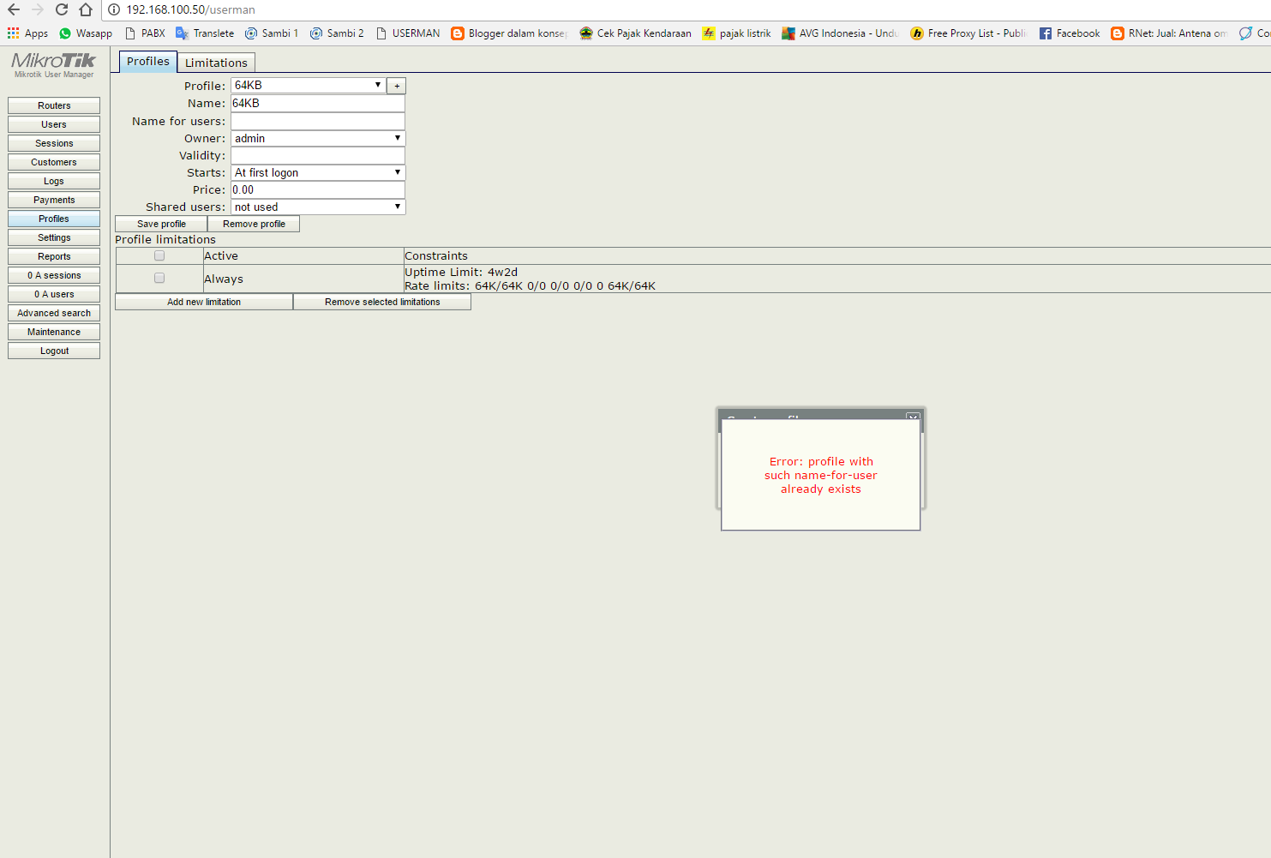Open Sambi 1 bookmark
This screenshot has height=858, width=1271.
[x=272, y=33]
